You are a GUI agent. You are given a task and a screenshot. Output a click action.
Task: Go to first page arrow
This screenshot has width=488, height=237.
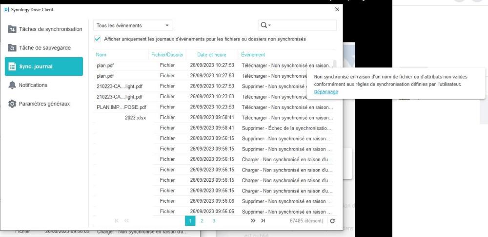[x=117, y=221]
